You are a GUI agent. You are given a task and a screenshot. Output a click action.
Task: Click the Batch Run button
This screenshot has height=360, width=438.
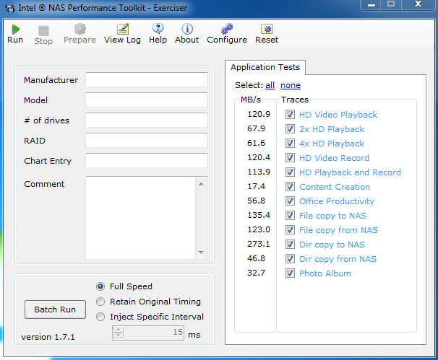pos(55,309)
